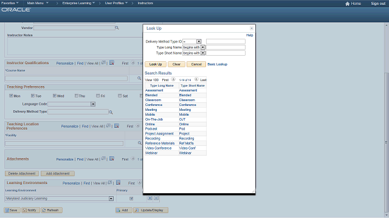389x218 pixels.
Task: Click the Course Name search magnifier icon
Action: (139, 78)
